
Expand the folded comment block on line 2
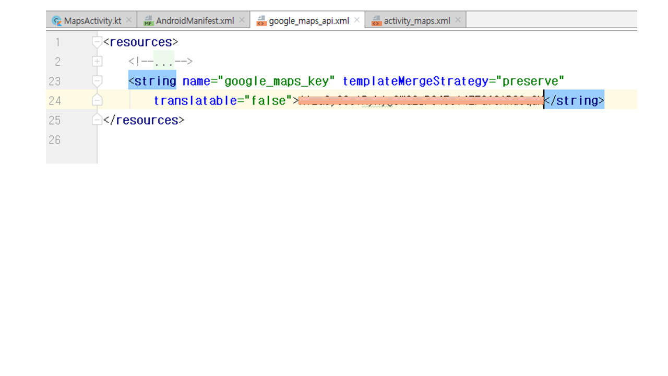tap(97, 62)
